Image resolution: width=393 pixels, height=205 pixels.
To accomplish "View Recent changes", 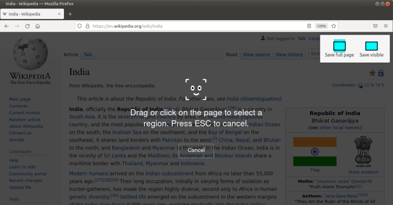I will click(26, 180).
